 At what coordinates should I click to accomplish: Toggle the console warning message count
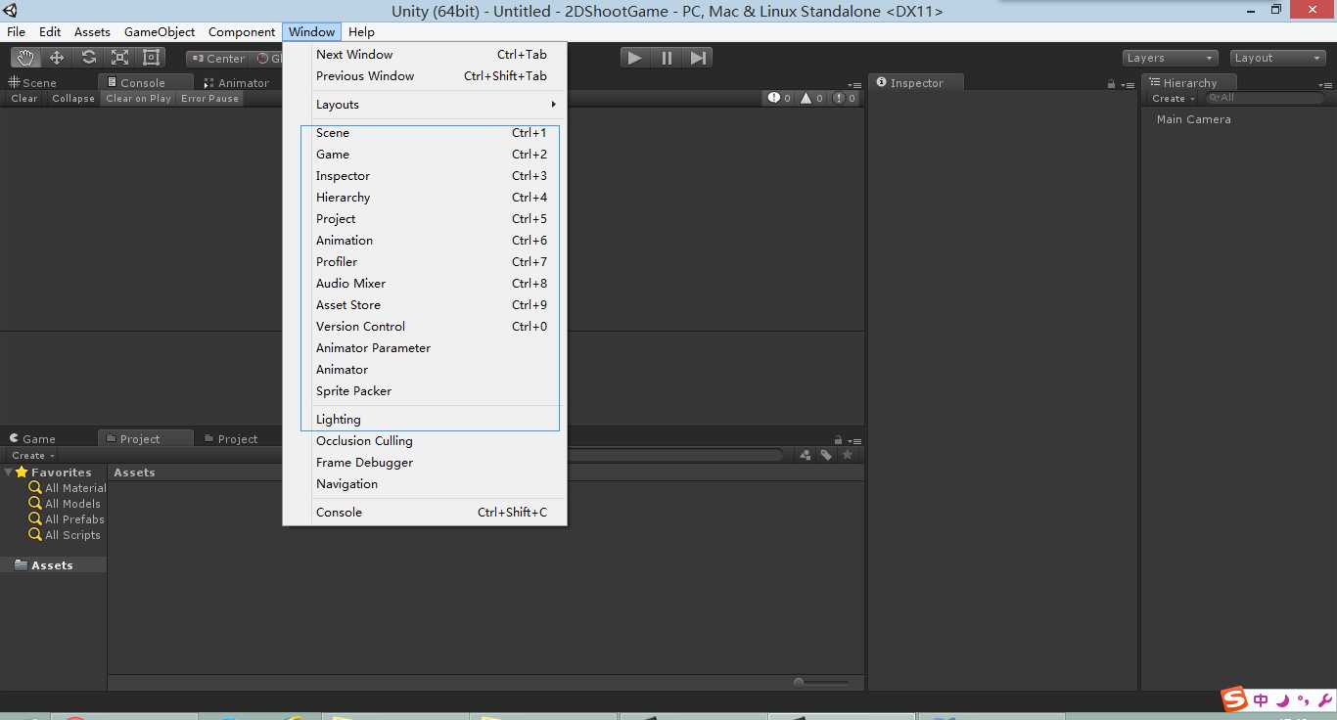pos(812,98)
